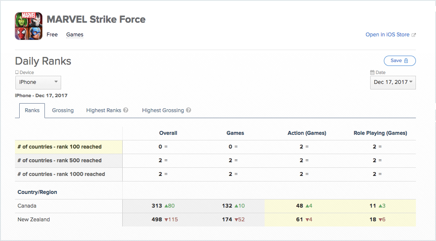The height and width of the screenshot is (241, 436).
Task: Select the Canada country row
Action: click(x=27, y=206)
